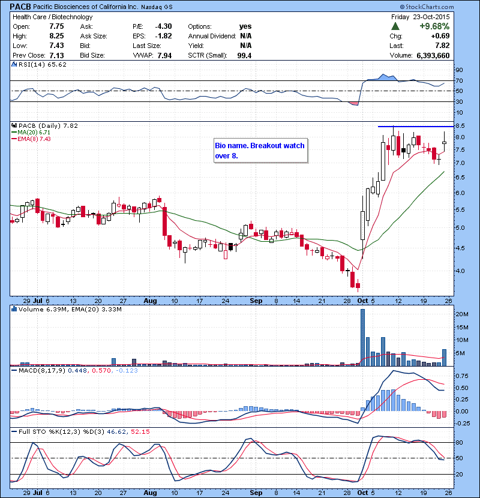Click the EPS value -1.82
Image resolution: width=480 pixels, height=498 pixels.
[163, 36]
